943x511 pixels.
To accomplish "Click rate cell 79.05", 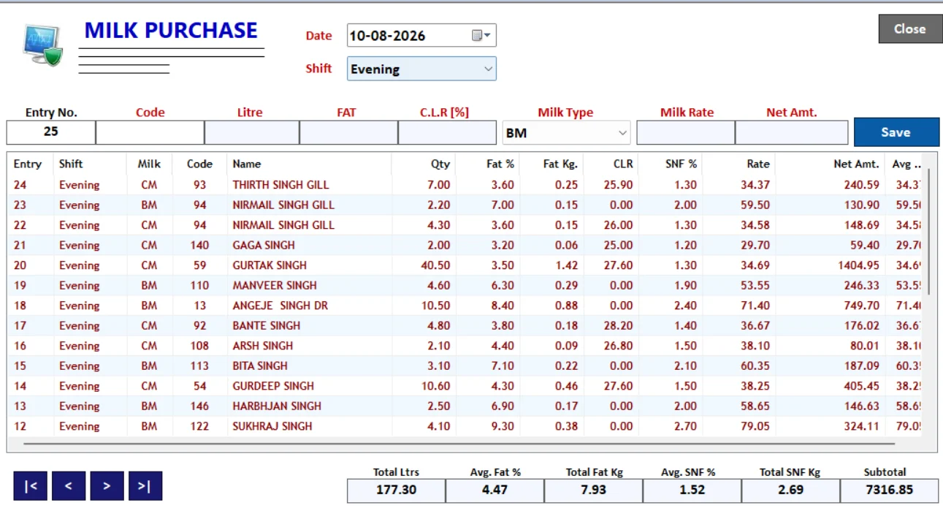I will [x=755, y=426].
